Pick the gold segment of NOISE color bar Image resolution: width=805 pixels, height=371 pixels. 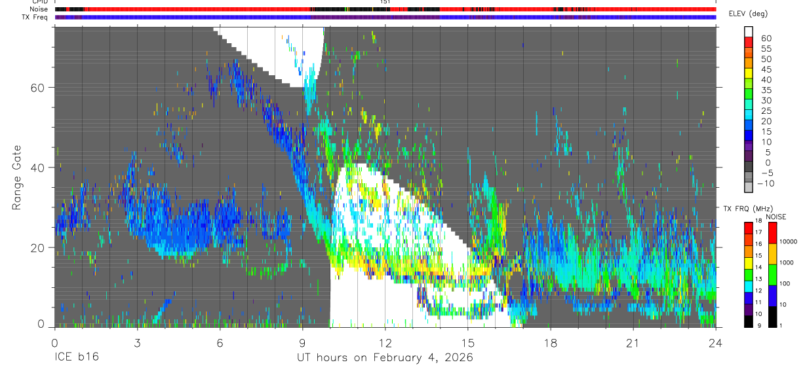[x=772, y=254]
